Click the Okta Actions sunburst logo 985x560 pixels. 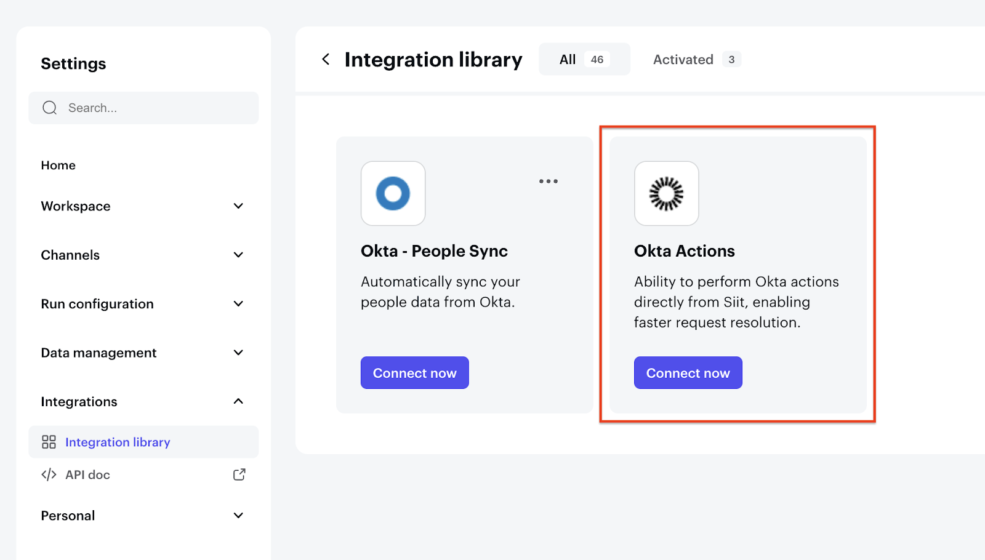[667, 193]
